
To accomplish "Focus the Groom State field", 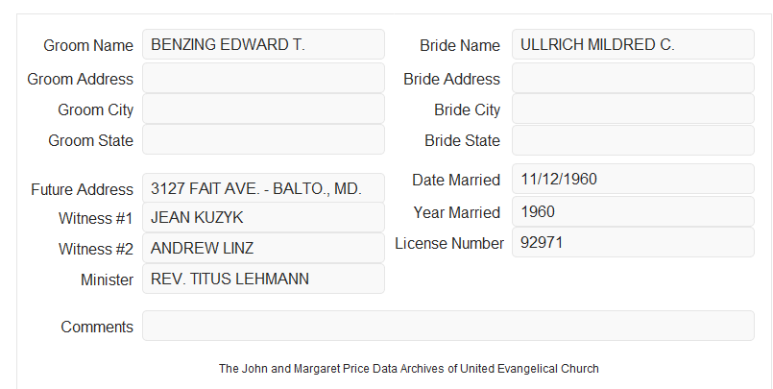I will pos(263,139).
